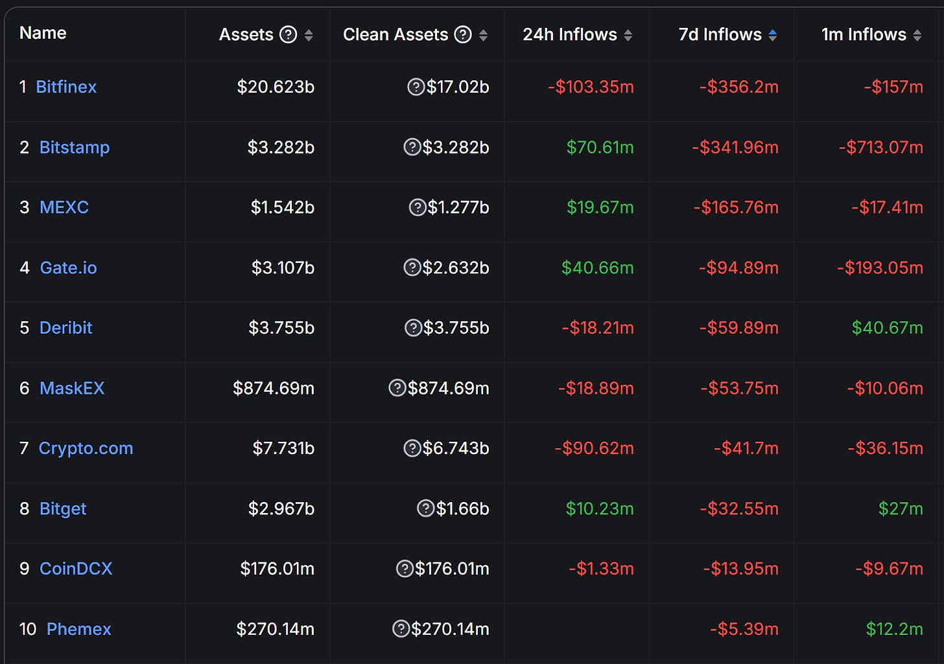Click the 24h Inflows header label
The height and width of the screenshot is (664, 944).
coord(570,34)
